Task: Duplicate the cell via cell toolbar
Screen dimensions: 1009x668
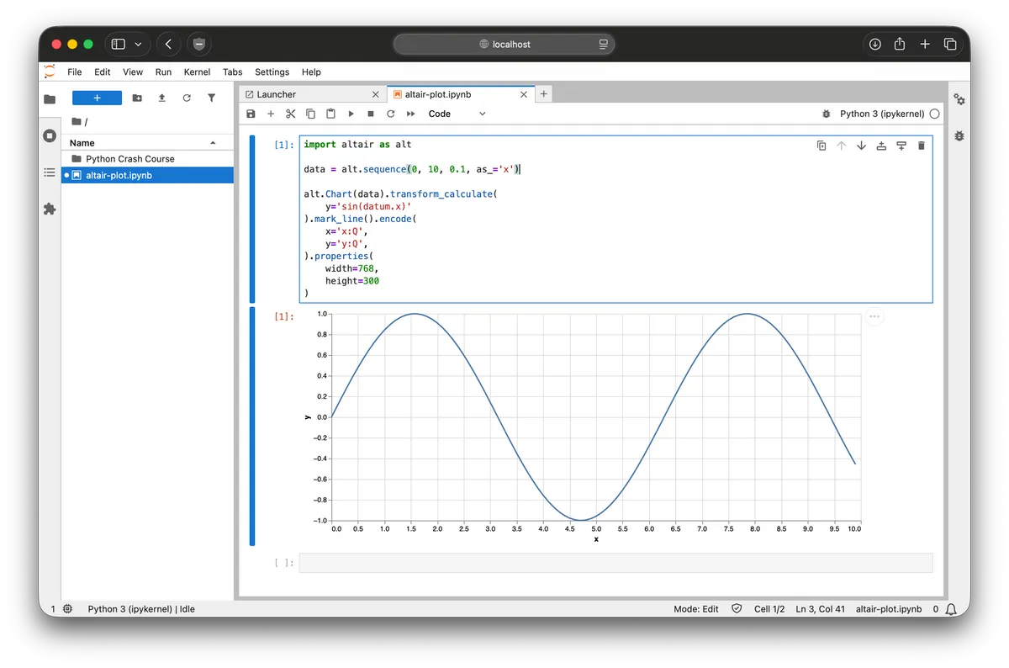Action: 821,146
